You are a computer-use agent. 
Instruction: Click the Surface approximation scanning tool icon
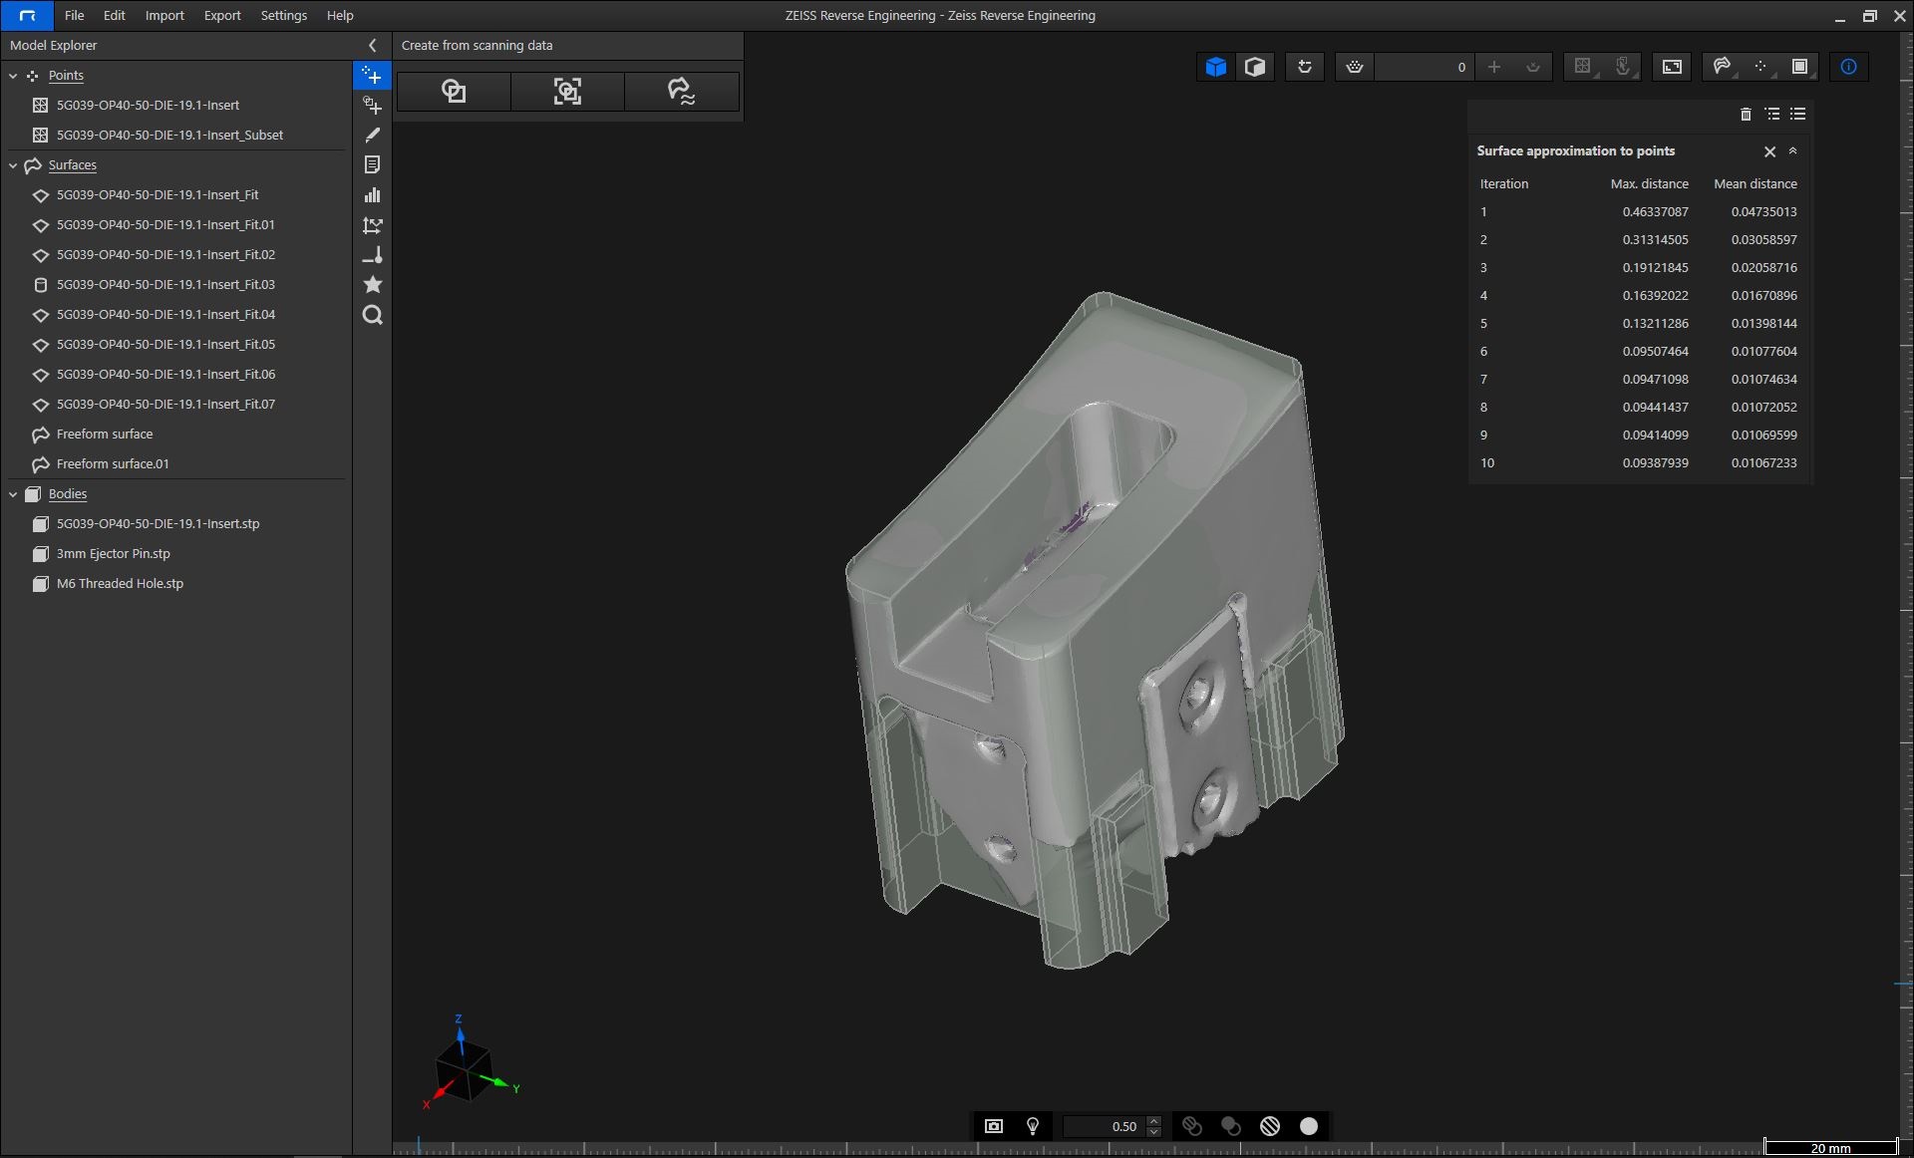point(681,92)
